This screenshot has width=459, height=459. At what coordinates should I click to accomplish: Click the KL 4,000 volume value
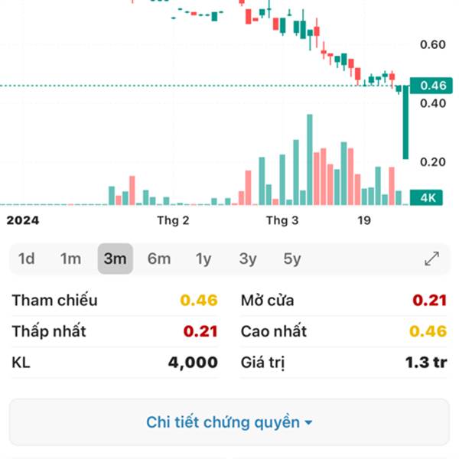click(x=193, y=363)
